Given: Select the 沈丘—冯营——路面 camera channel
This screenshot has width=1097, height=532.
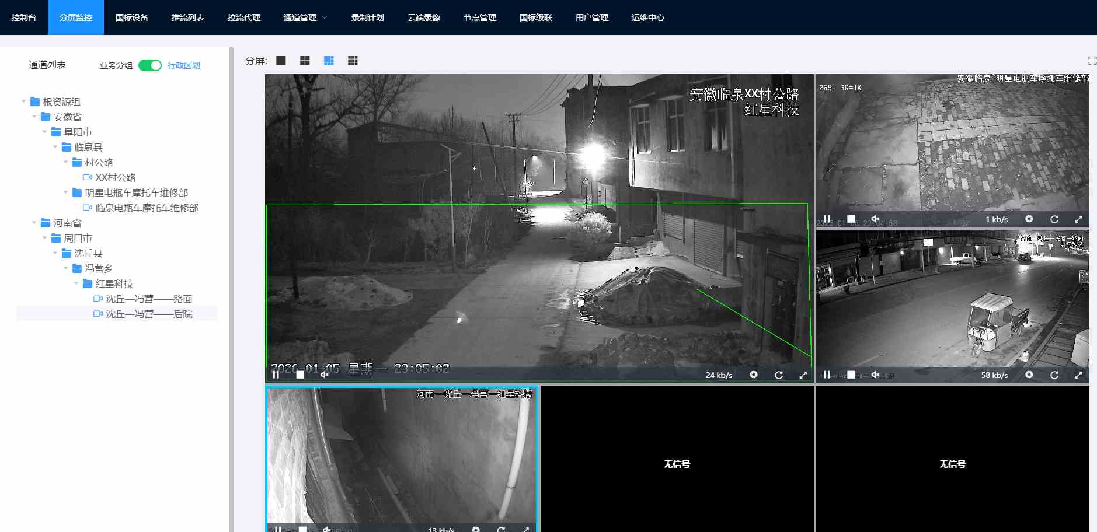Looking at the screenshot, I should coord(149,299).
